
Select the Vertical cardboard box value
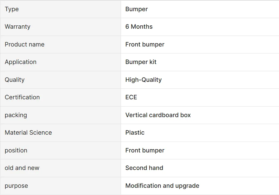(x=158, y=115)
